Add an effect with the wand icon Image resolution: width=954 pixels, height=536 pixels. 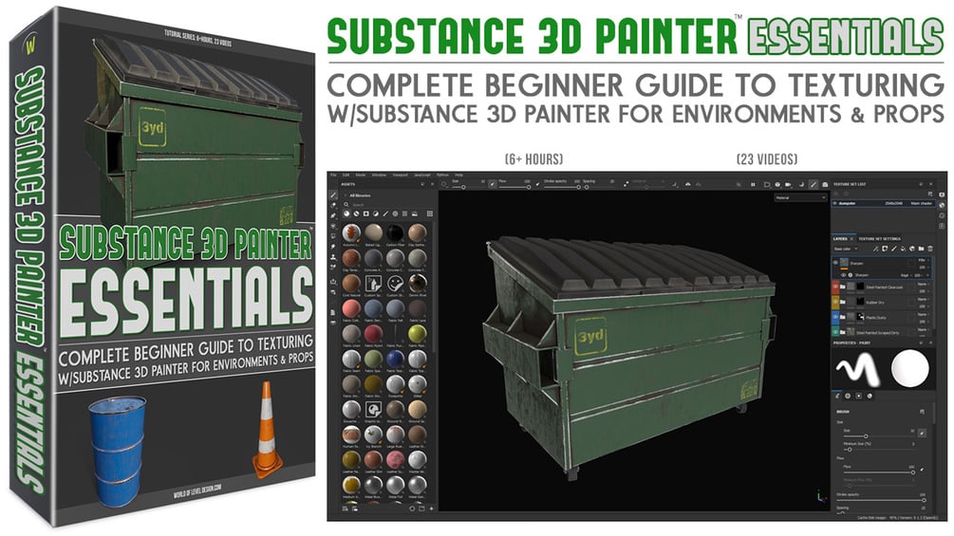[875, 250]
